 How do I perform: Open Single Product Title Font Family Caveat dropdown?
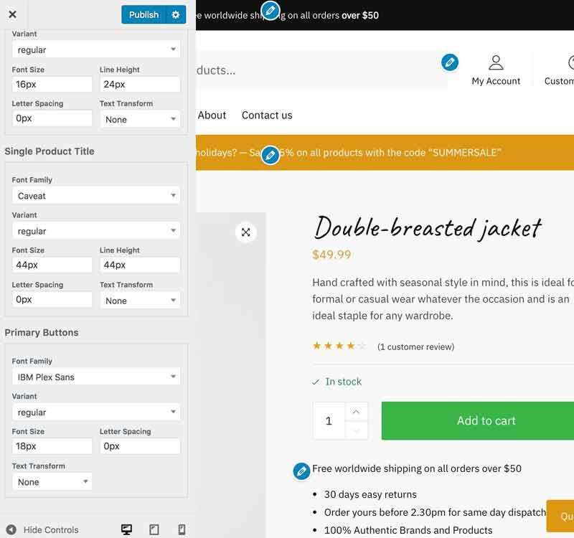click(96, 196)
